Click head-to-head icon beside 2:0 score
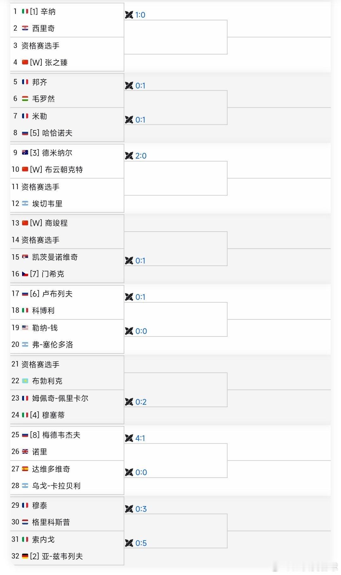Screen dimensions: 341x575 click(129, 156)
